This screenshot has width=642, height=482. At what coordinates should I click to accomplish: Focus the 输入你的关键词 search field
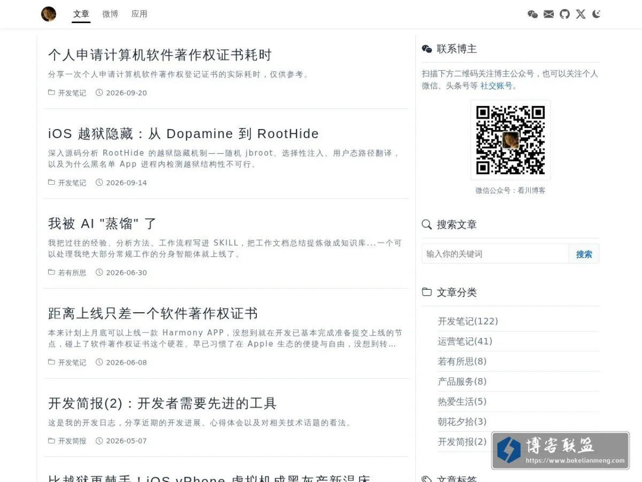point(495,254)
